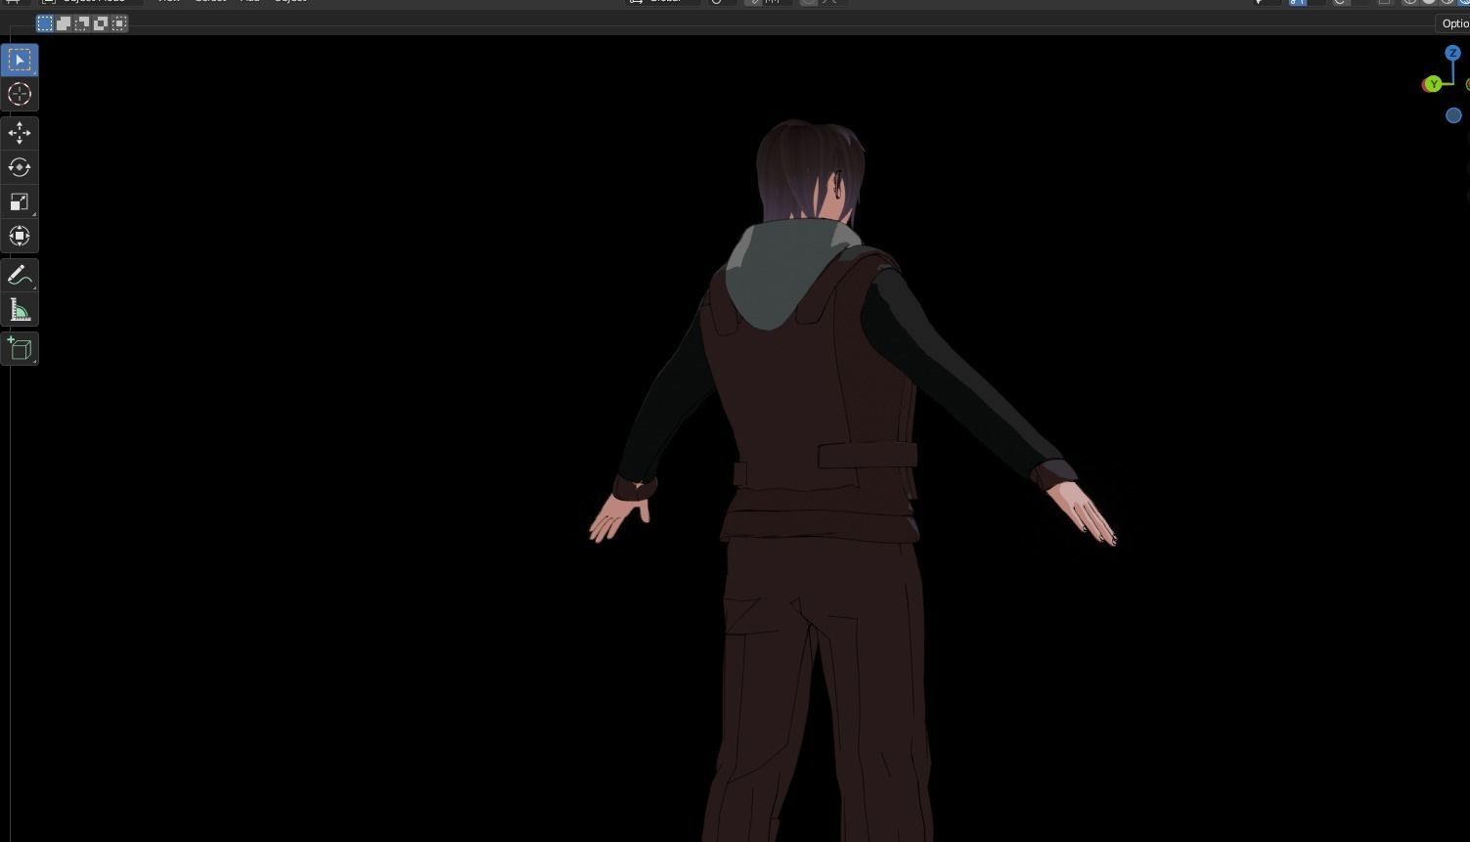Click the Z axis ball of the viewport gizmo
The height and width of the screenshot is (842, 1470).
coord(1452,54)
